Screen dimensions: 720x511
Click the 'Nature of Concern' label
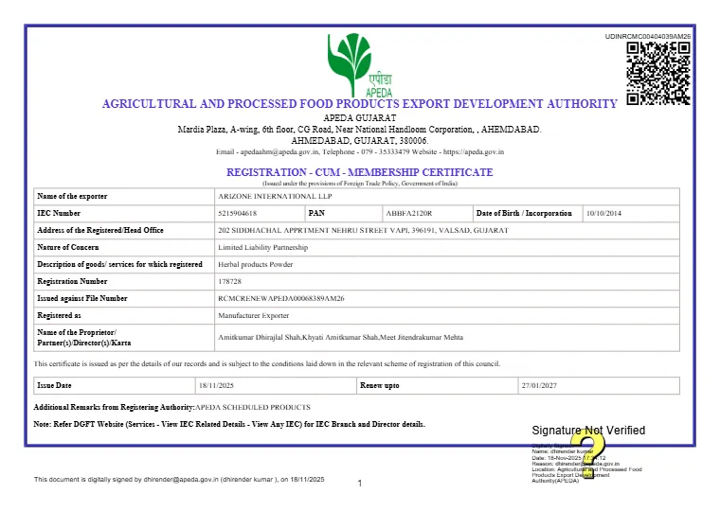tap(68, 247)
